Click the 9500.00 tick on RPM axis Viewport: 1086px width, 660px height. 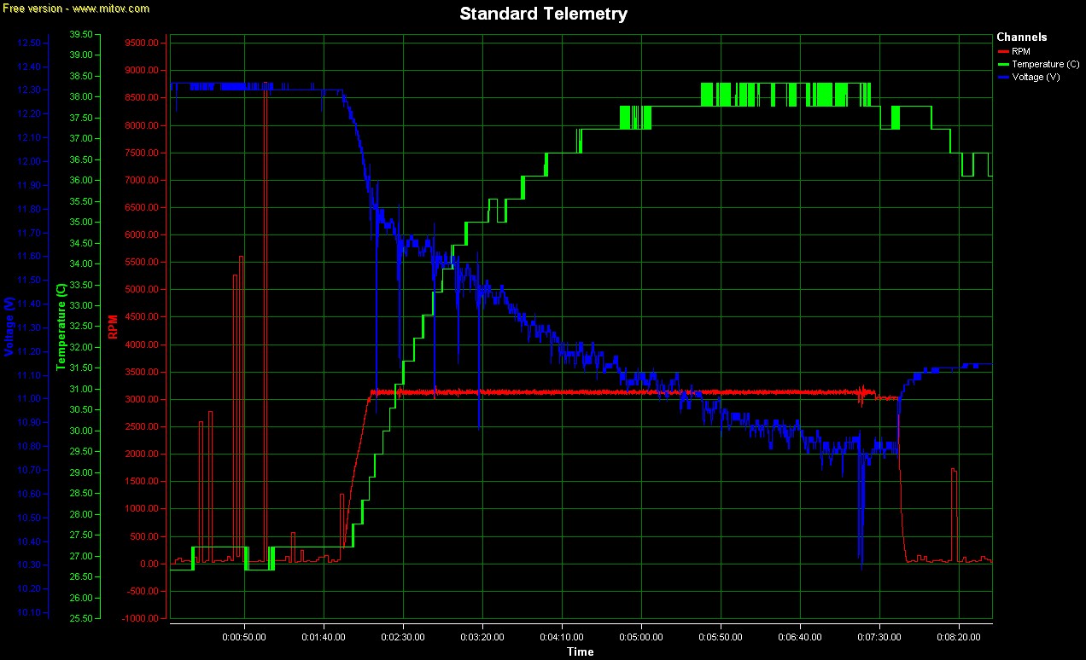[x=142, y=43]
